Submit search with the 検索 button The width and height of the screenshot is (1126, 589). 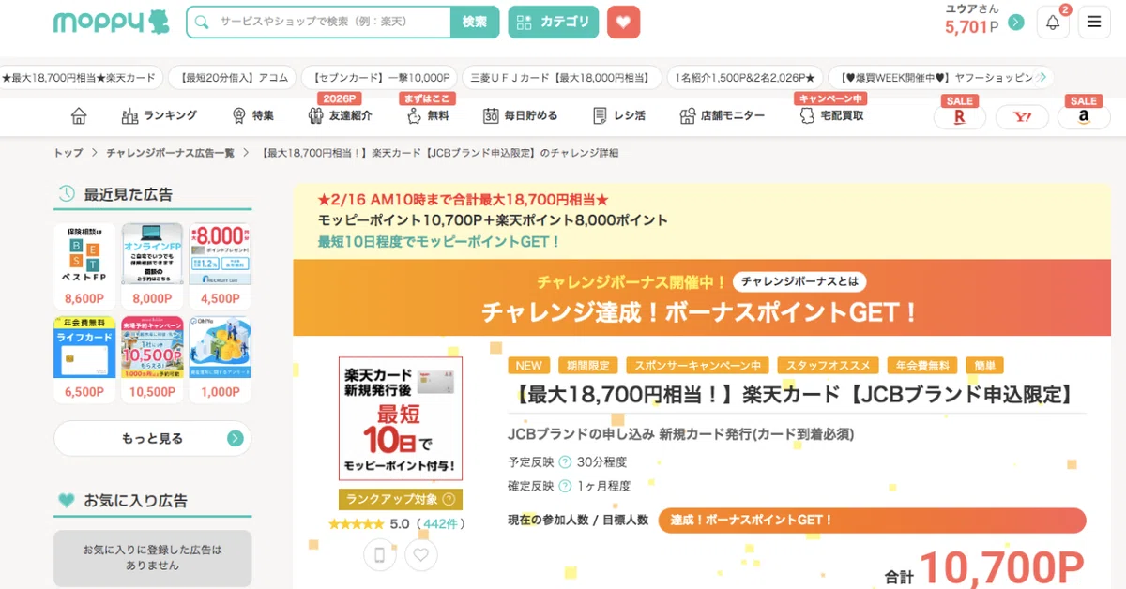click(x=475, y=22)
